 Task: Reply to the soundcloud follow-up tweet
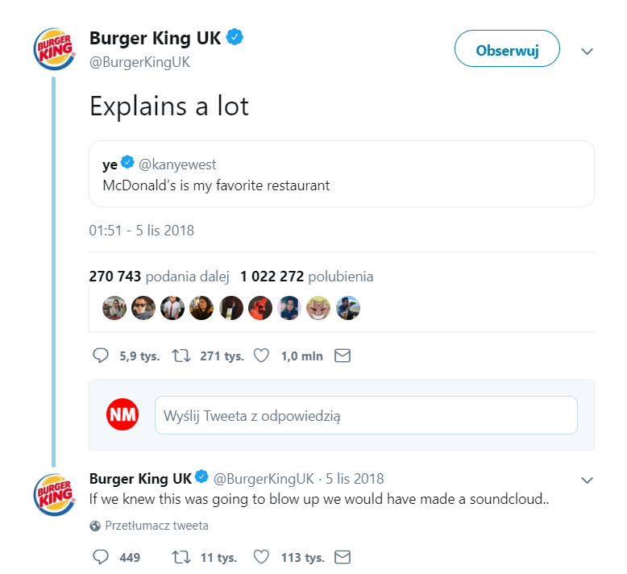(x=101, y=557)
